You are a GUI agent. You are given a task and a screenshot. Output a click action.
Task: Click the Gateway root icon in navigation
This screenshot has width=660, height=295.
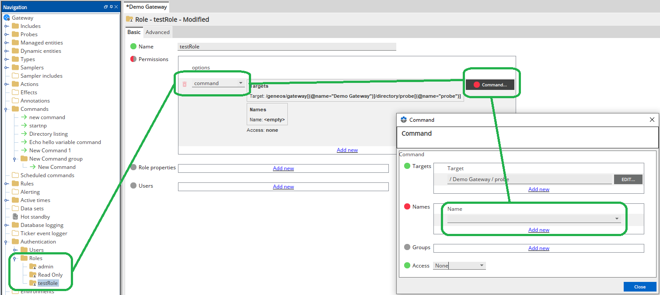[7, 18]
